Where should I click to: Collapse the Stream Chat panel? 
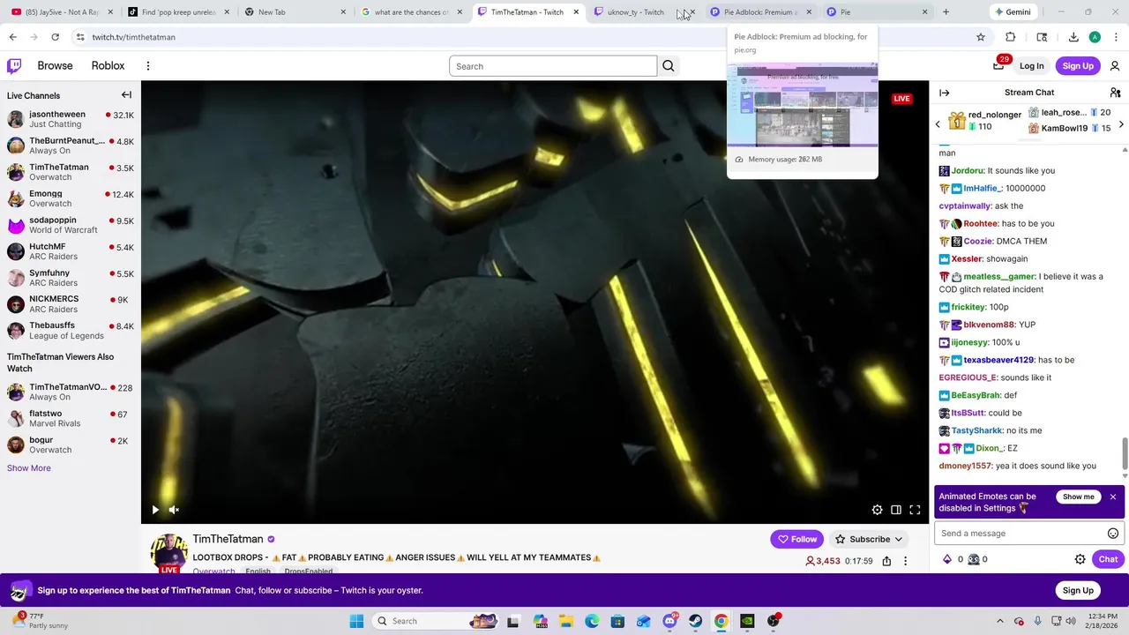pos(945,93)
